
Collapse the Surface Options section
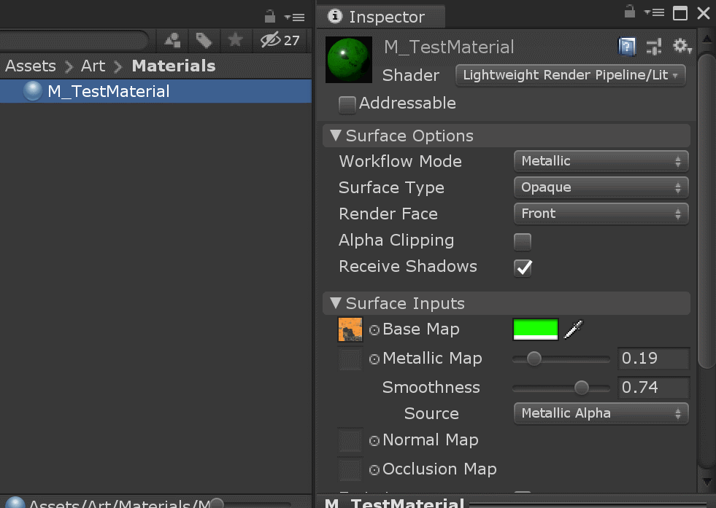336,135
